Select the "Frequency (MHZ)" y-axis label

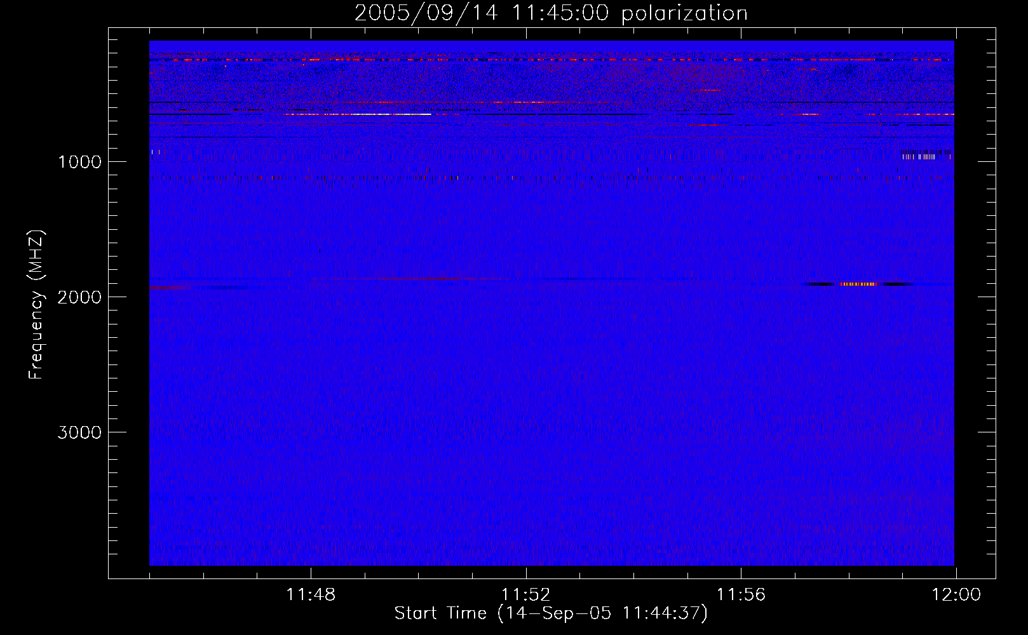[37, 305]
